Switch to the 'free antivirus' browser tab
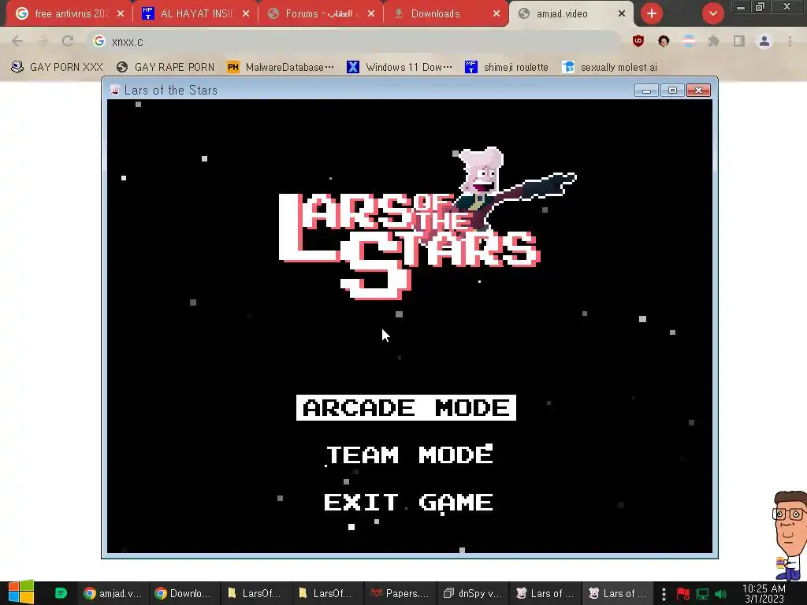Image resolution: width=807 pixels, height=605 pixels. point(70,13)
